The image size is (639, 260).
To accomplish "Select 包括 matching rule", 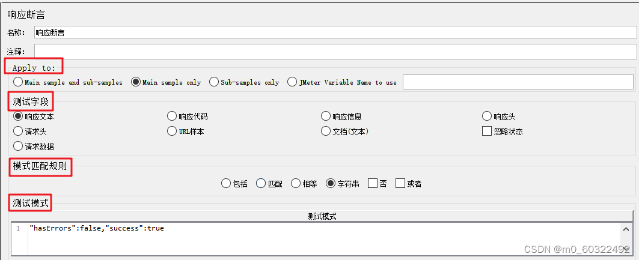I will tap(234, 184).
